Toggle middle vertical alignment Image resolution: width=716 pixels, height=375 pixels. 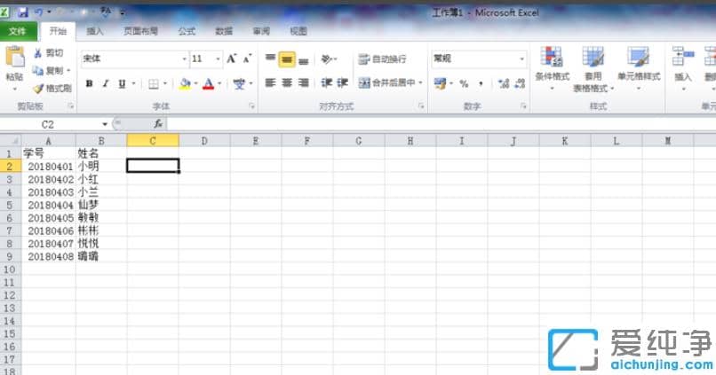tap(287, 59)
